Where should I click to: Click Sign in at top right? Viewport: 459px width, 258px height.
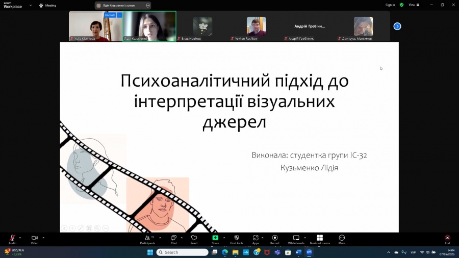(x=390, y=5)
